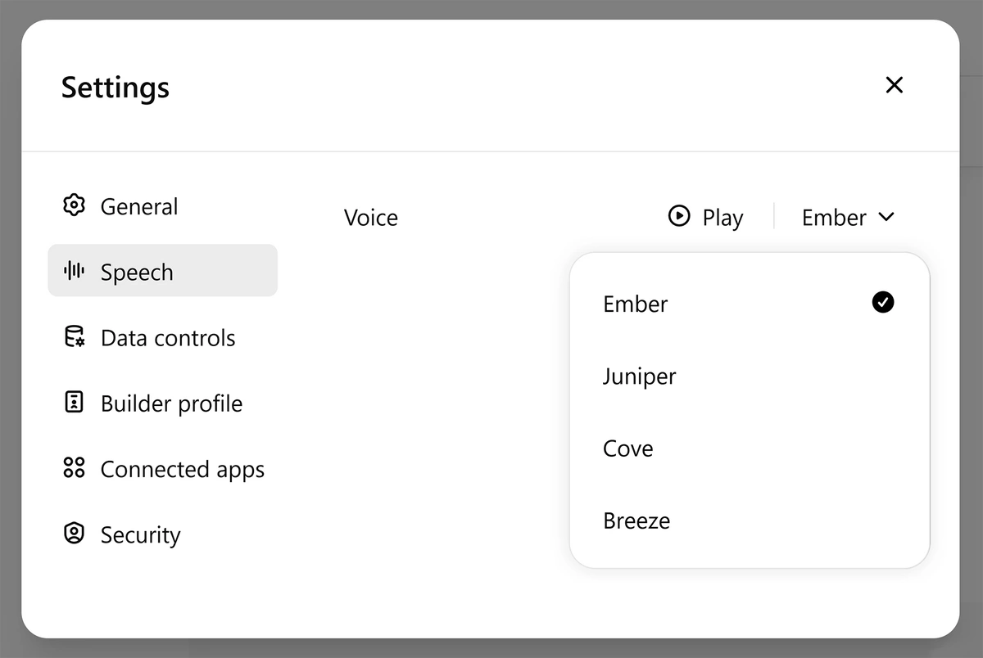Choose the Cove voice option
This screenshot has height=658, width=983.
click(750, 448)
